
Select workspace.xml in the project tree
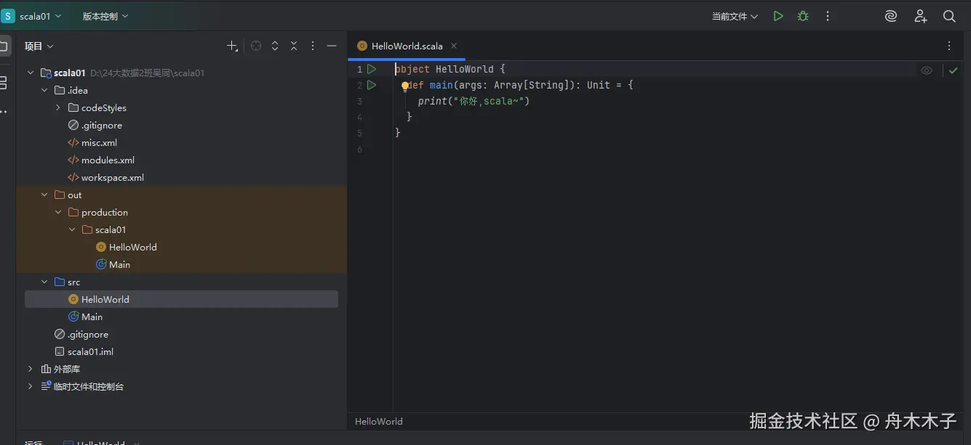(112, 177)
